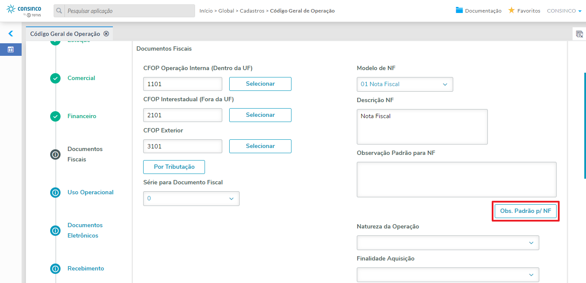
Task: Open the panel icon at top right
Action: point(580,34)
